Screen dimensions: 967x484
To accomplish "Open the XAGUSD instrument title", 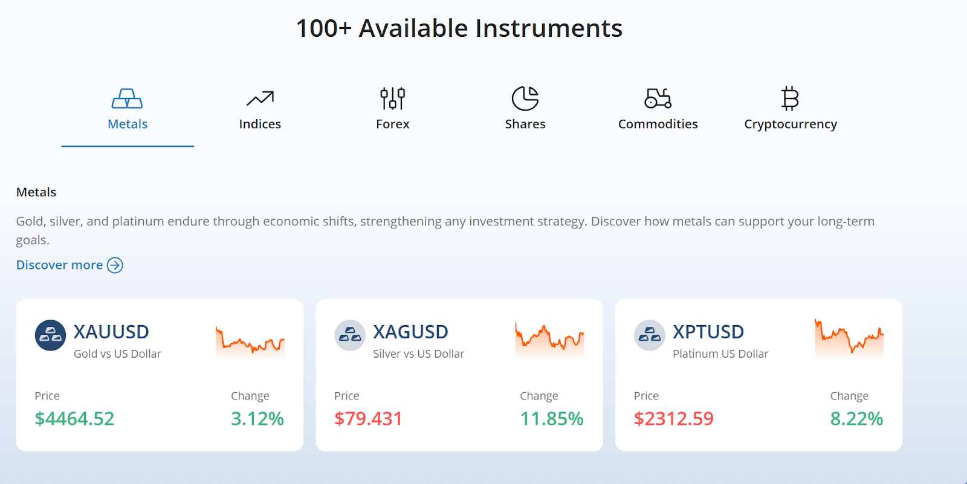I will (410, 332).
